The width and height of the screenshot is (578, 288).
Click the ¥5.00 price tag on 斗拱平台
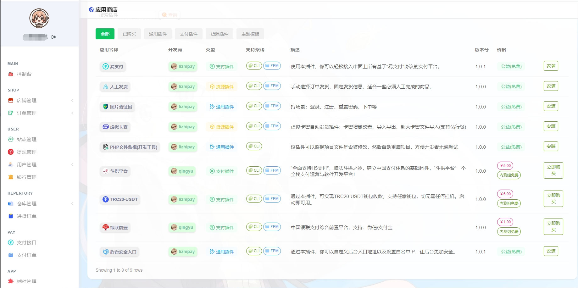(505, 166)
